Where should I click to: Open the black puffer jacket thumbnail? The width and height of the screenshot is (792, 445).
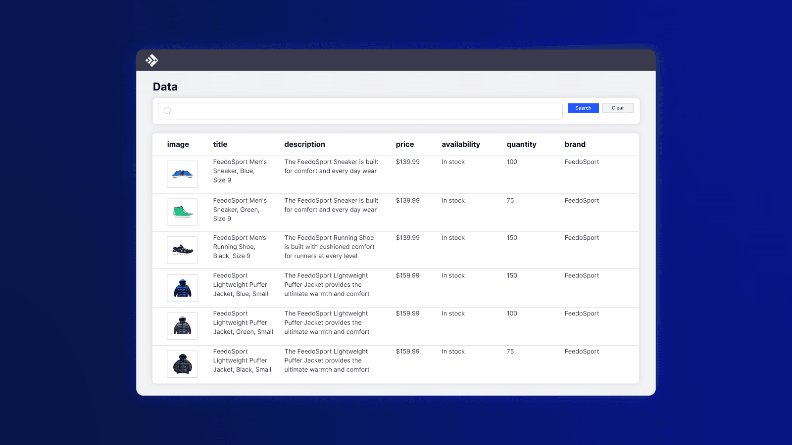click(182, 363)
